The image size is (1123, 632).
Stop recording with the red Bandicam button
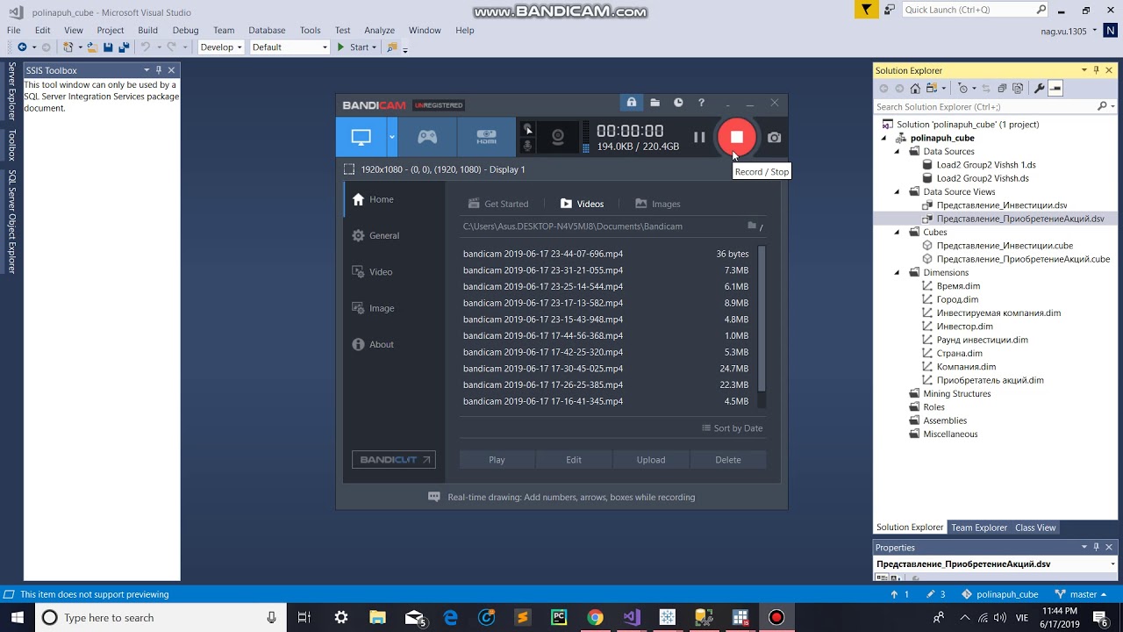coord(737,137)
